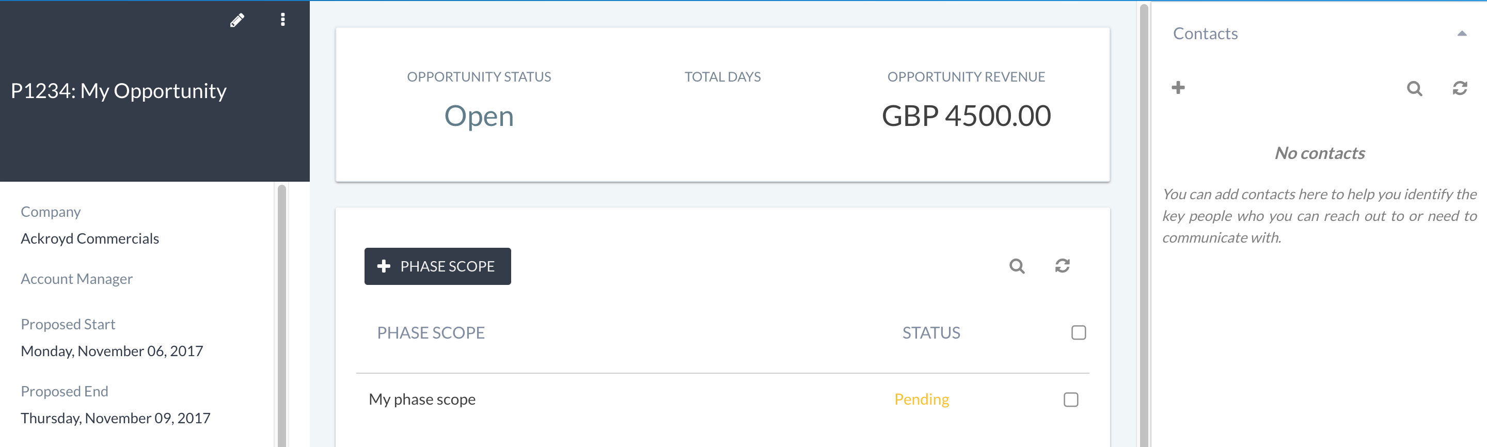Check the box for My phase scope
1487x447 pixels.
pyautogui.click(x=1070, y=400)
